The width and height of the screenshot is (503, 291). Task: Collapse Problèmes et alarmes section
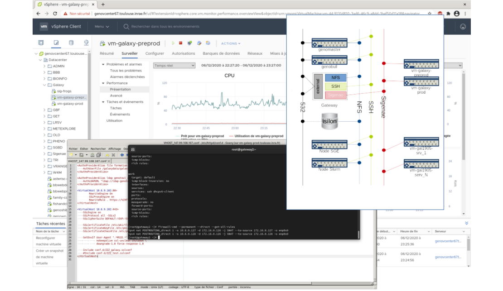pyautogui.click(x=103, y=64)
